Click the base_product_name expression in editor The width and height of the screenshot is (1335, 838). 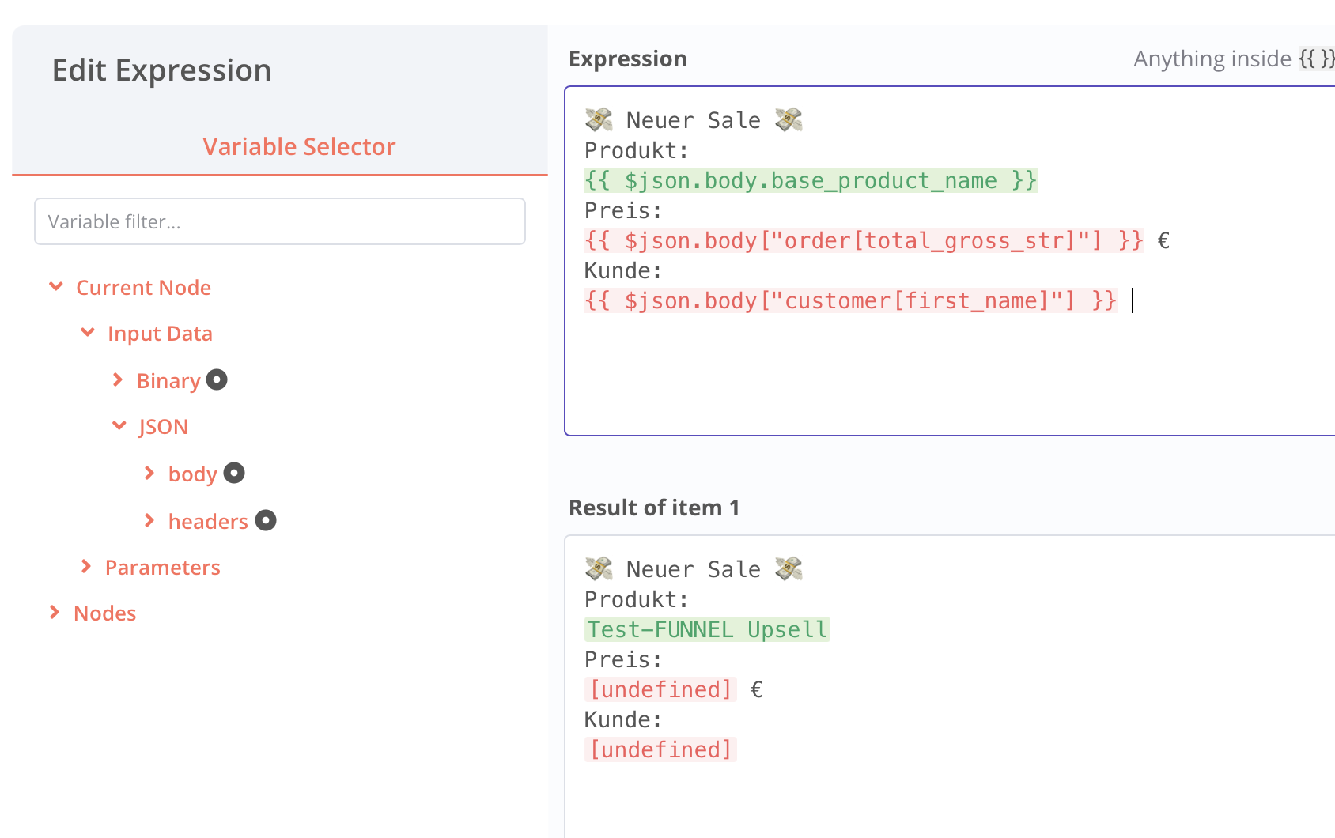click(810, 181)
